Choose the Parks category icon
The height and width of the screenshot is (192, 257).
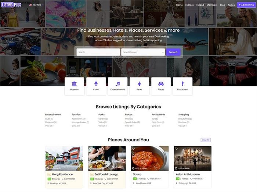(139, 84)
